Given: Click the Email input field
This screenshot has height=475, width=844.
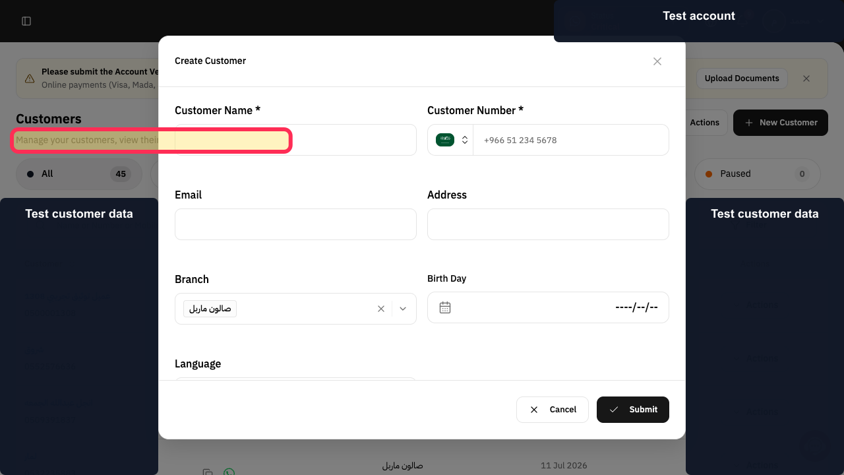Looking at the screenshot, I should pyautogui.click(x=295, y=224).
